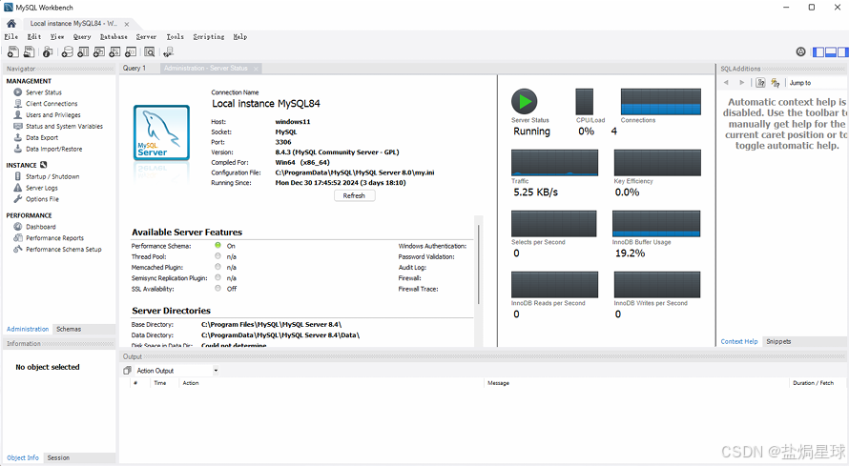
Task: Click the Traffic graph
Action: point(554,163)
